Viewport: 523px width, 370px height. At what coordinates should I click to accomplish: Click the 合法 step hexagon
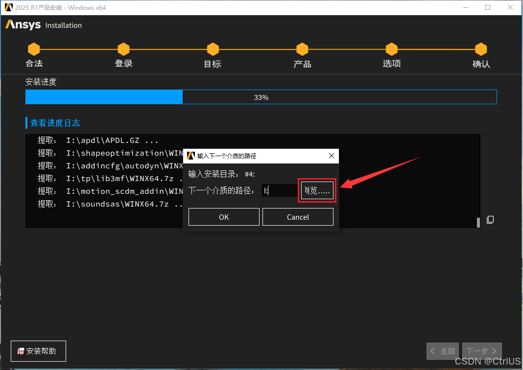pyautogui.click(x=34, y=49)
